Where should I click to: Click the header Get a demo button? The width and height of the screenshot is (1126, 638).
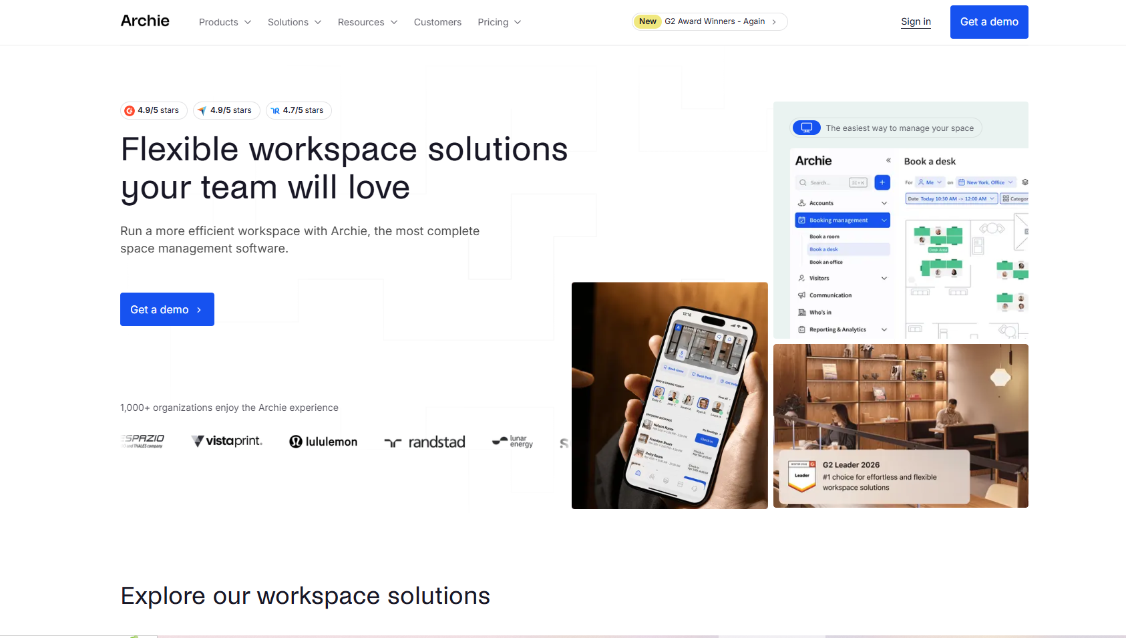click(x=989, y=22)
